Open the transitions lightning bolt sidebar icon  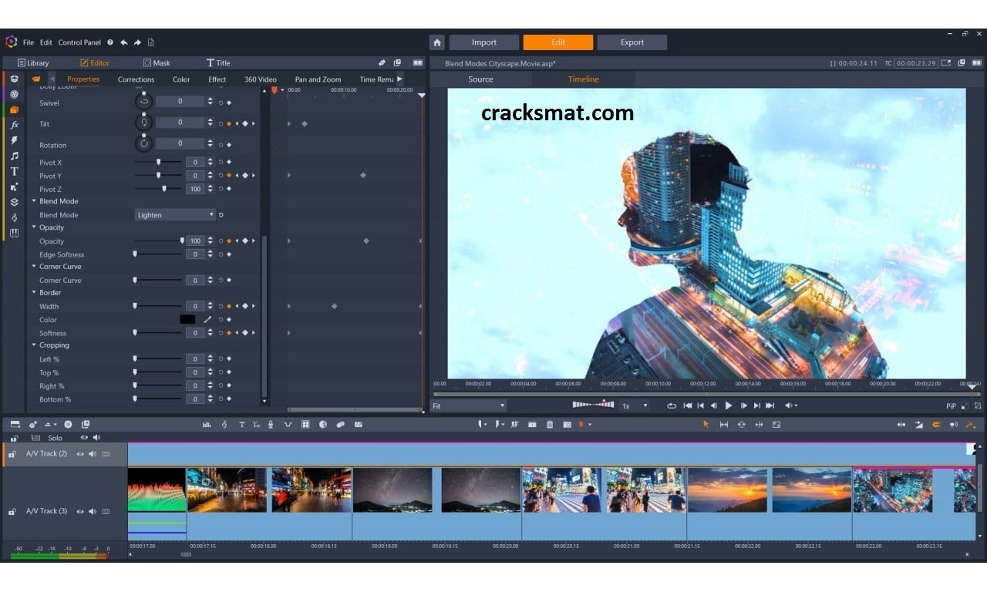[x=14, y=140]
